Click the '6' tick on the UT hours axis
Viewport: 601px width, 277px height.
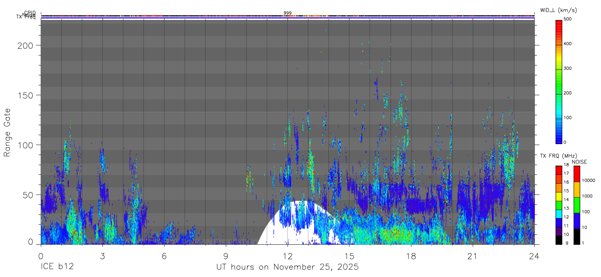tap(164, 256)
